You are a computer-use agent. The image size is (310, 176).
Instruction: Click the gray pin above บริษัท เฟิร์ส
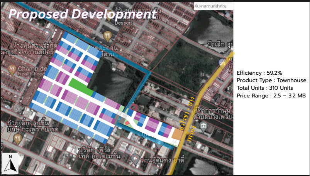click(89, 139)
